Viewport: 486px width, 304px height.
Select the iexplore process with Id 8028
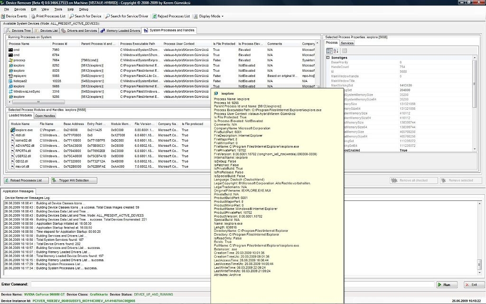point(161,71)
